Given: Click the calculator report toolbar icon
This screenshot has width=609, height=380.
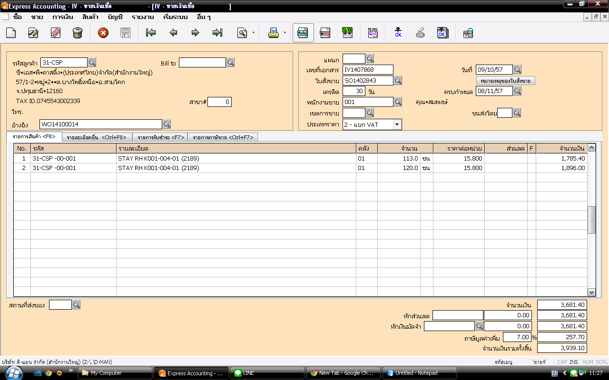Looking at the screenshot, I should click(468, 33).
